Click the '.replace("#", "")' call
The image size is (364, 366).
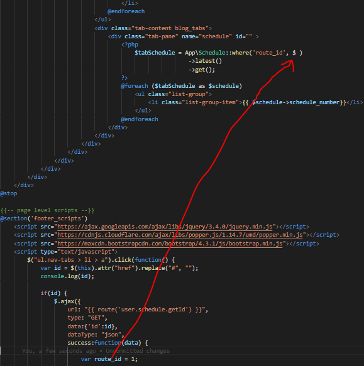(x=167, y=268)
